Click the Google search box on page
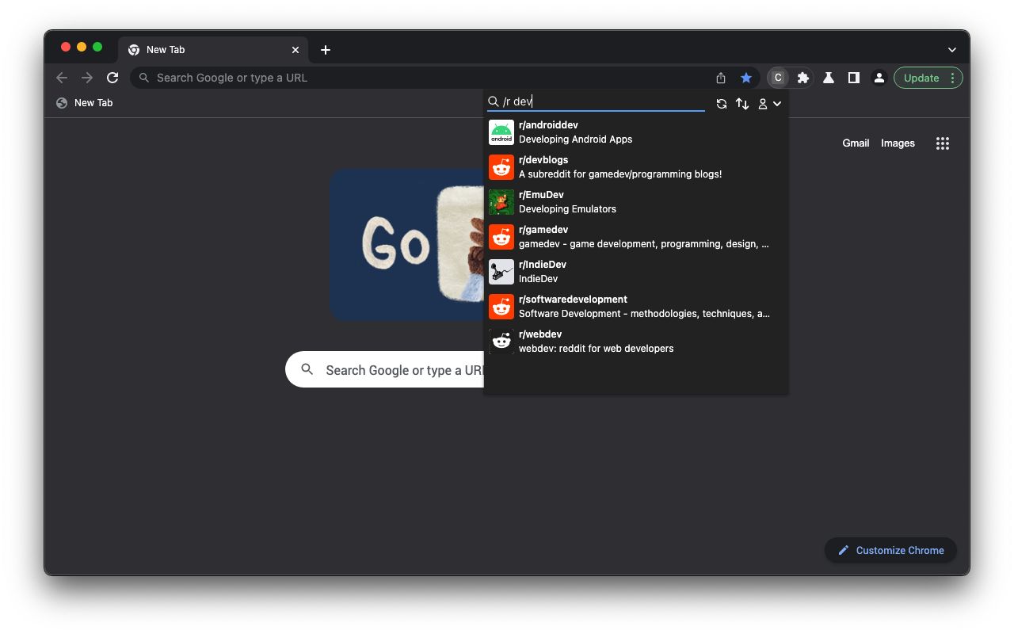The width and height of the screenshot is (1014, 634). coord(385,370)
